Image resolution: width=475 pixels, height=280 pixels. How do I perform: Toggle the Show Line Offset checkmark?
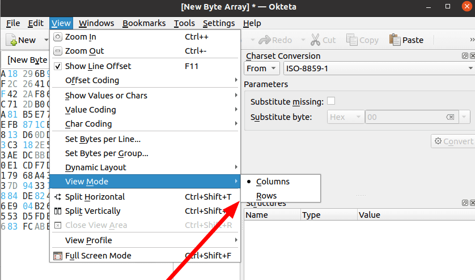click(58, 66)
